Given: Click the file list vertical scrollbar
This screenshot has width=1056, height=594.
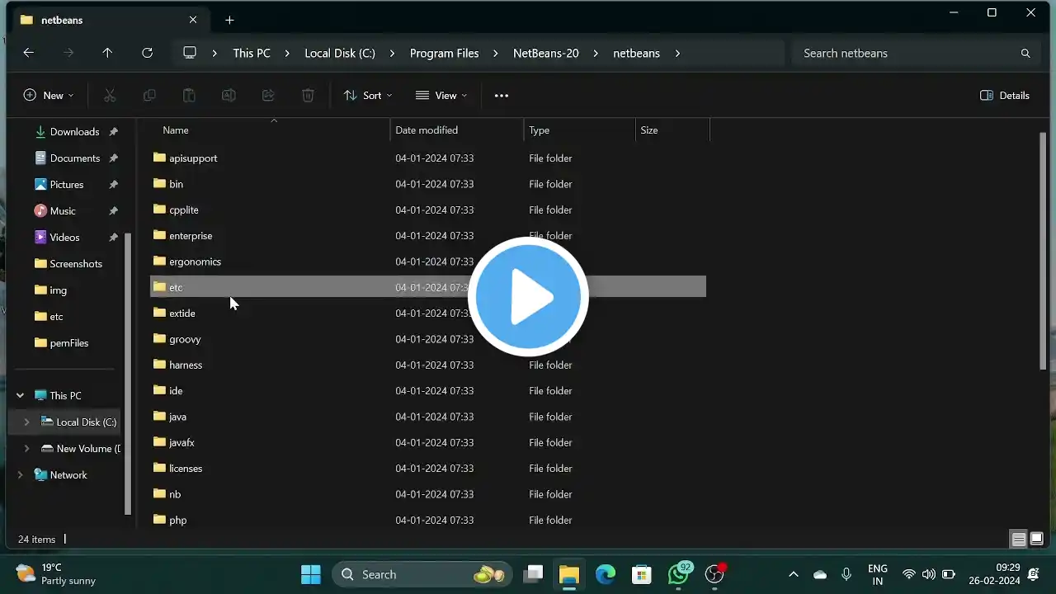Looking at the screenshot, I should [x=1044, y=251].
